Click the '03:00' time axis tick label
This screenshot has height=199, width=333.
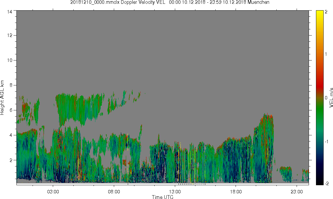coord(53,192)
